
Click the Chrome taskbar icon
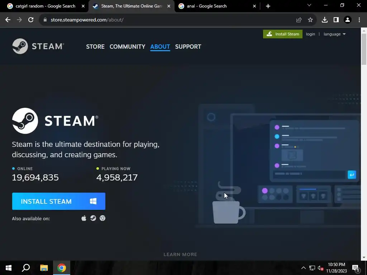62,268
